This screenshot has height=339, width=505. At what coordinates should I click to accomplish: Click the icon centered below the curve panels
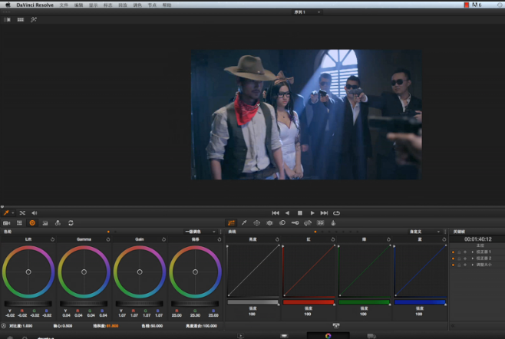pyautogui.click(x=336, y=325)
